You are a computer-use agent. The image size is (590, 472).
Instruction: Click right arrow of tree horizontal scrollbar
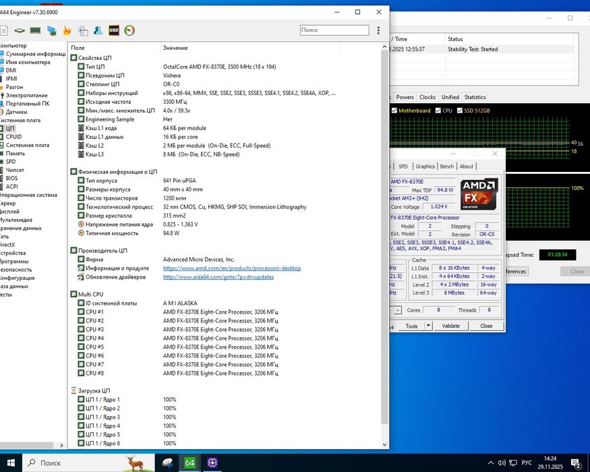click(x=62, y=445)
